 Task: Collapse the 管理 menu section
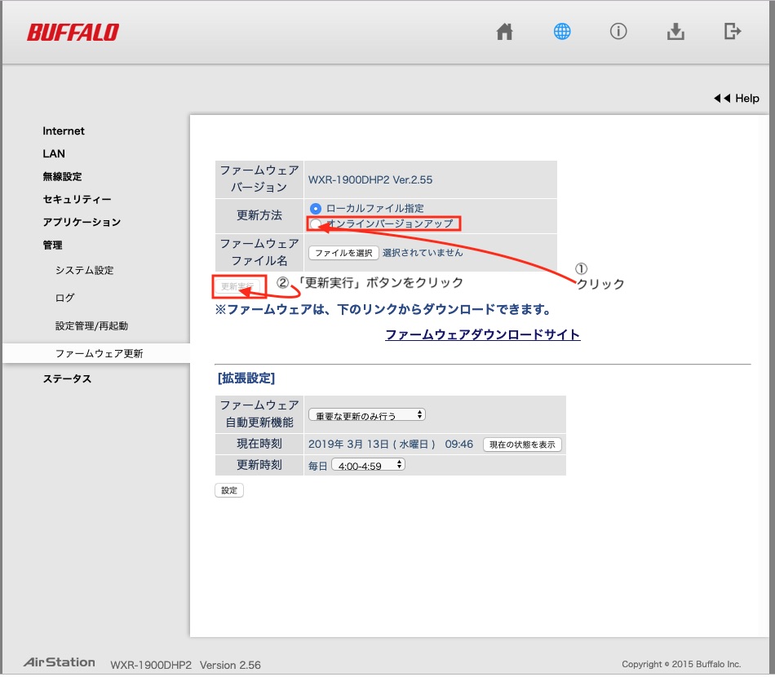tap(52, 245)
